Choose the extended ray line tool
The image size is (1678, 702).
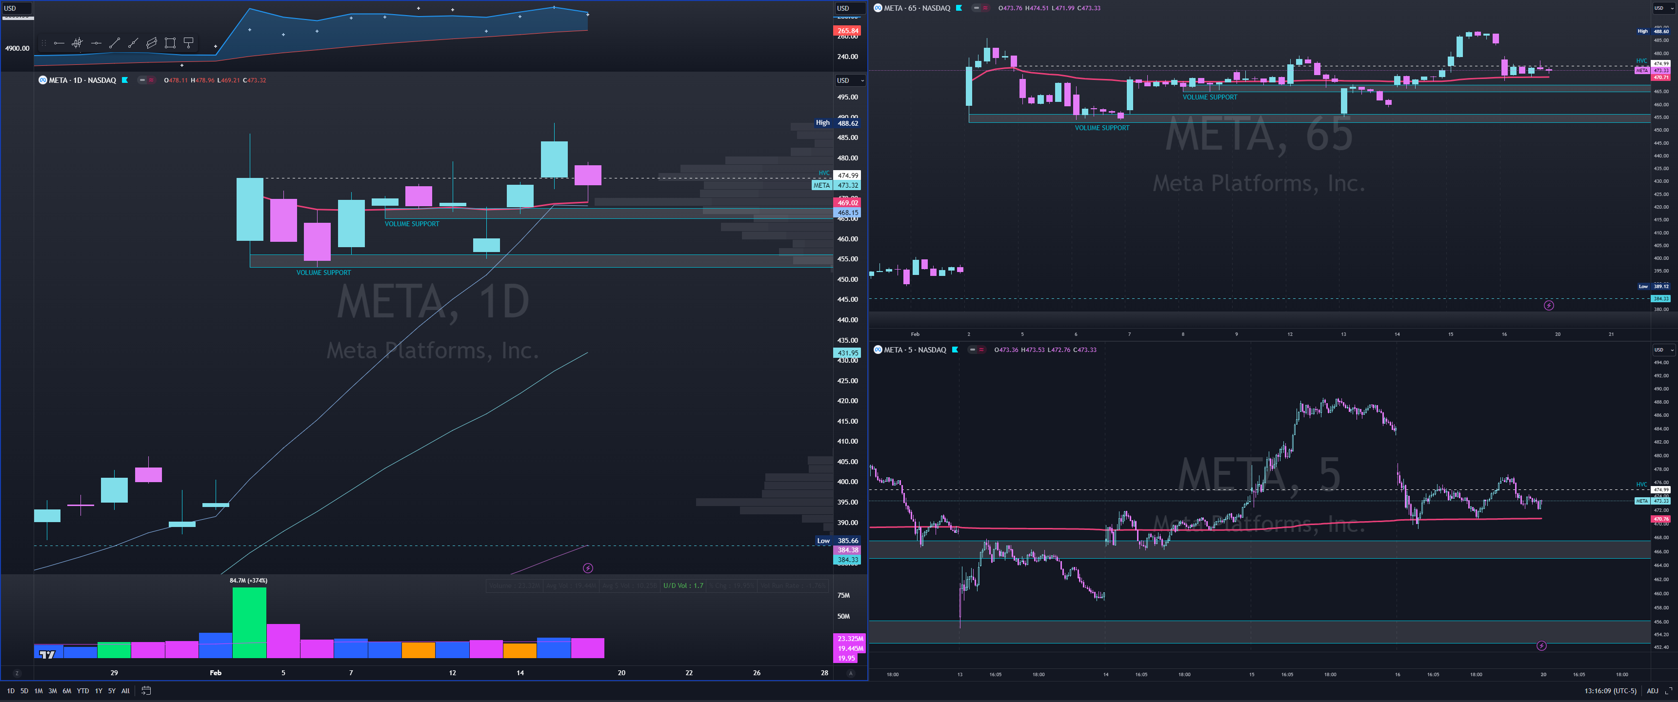tap(133, 43)
